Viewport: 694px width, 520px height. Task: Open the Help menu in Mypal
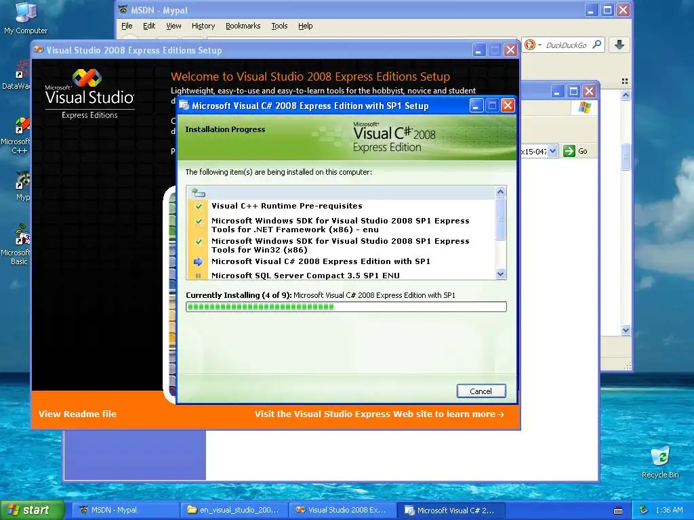click(x=306, y=26)
